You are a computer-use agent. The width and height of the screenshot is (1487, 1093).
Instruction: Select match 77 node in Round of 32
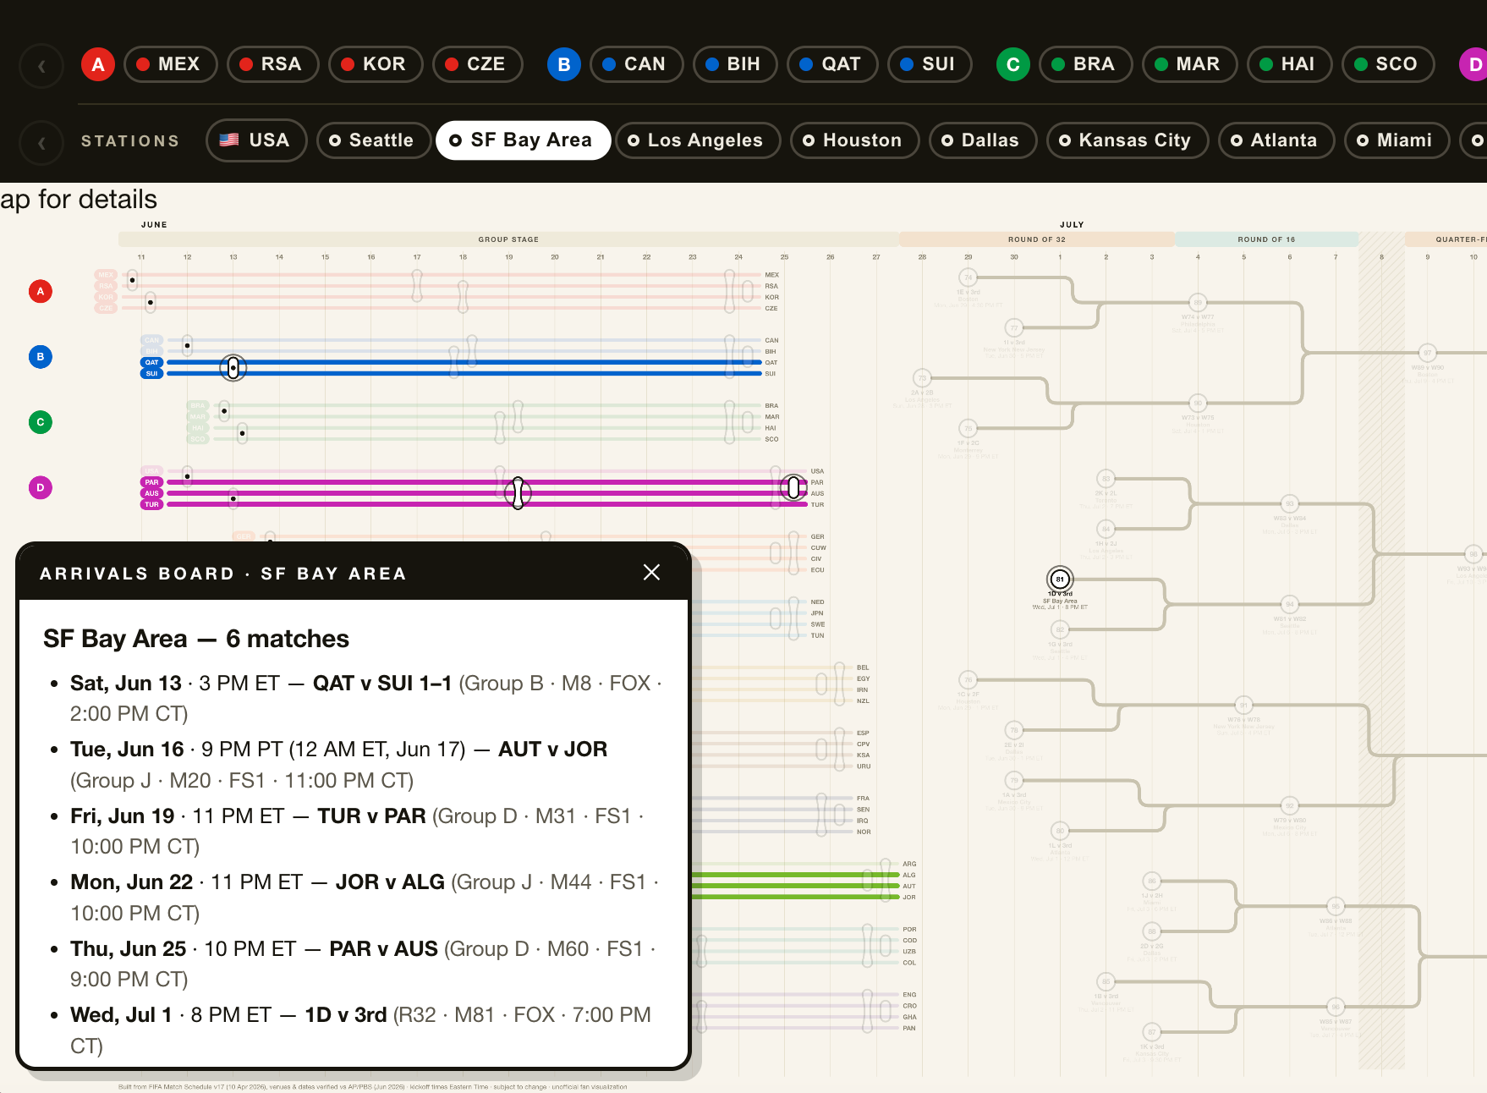pos(1014,328)
